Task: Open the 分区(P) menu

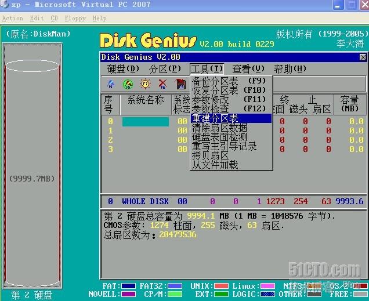Action: point(165,69)
